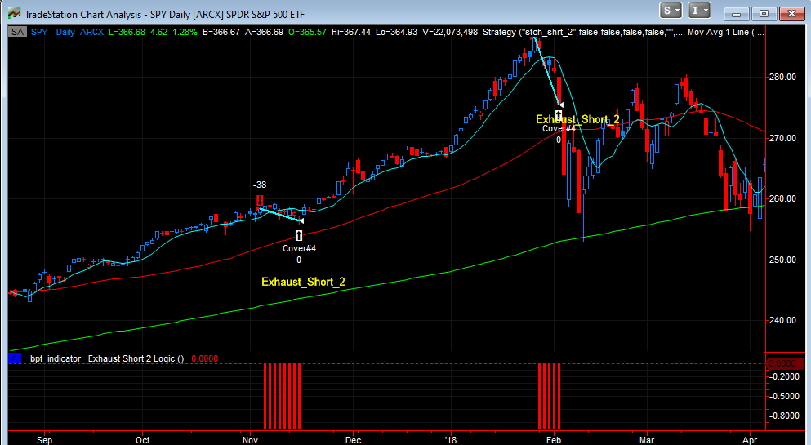Click the '18 year label on time axis
811x445 pixels.
(x=452, y=439)
